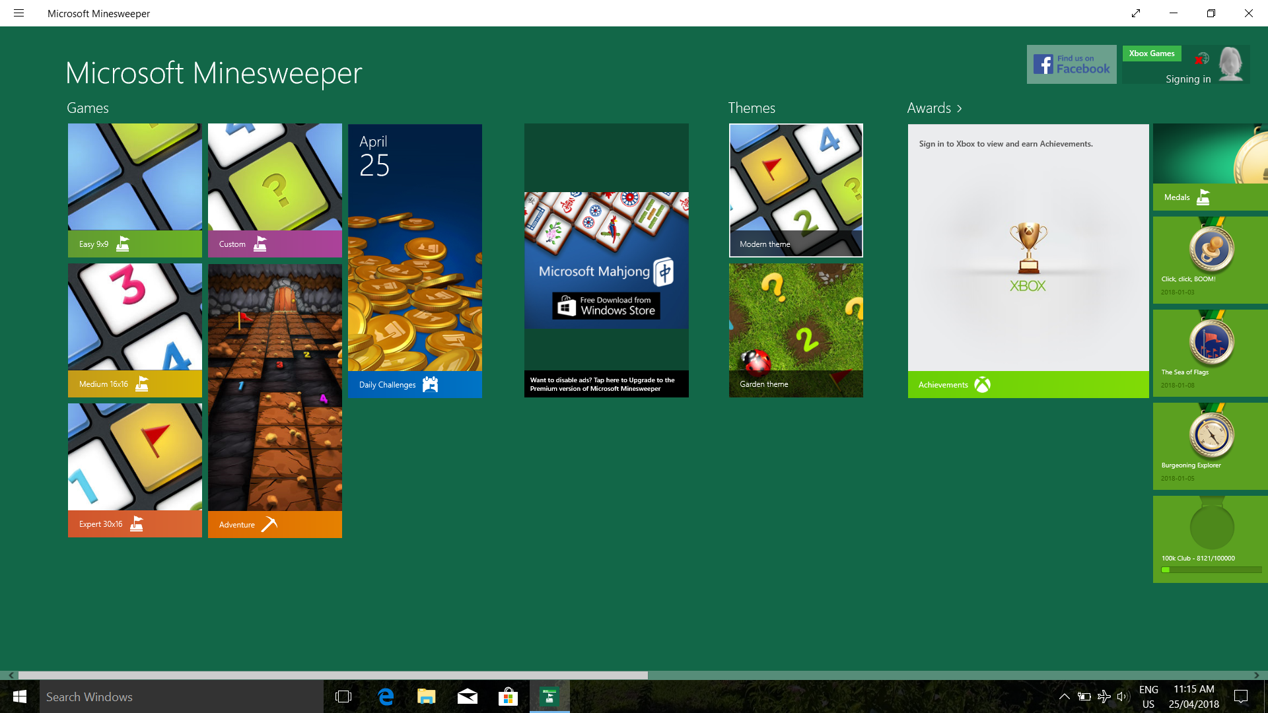The width and height of the screenshot is (1268, 713).
Task: Open the Action Center notifications
Action: pyautogui.click(x=1241, y=696)
